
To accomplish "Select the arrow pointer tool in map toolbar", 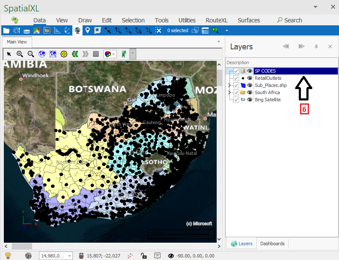I will (8, 54).
